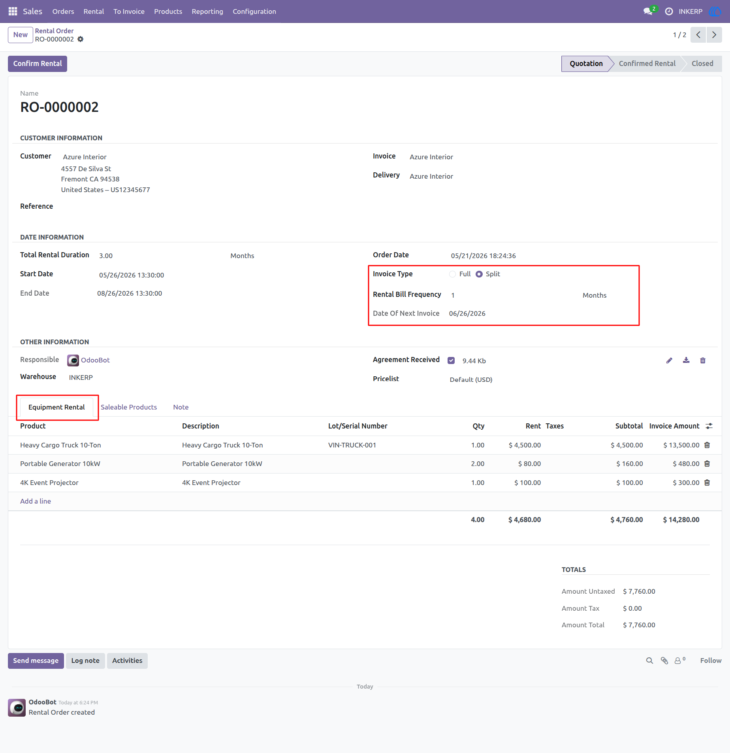Go to previous record arrow
Viewport: 730px width, 753px height.
(698, 35)
